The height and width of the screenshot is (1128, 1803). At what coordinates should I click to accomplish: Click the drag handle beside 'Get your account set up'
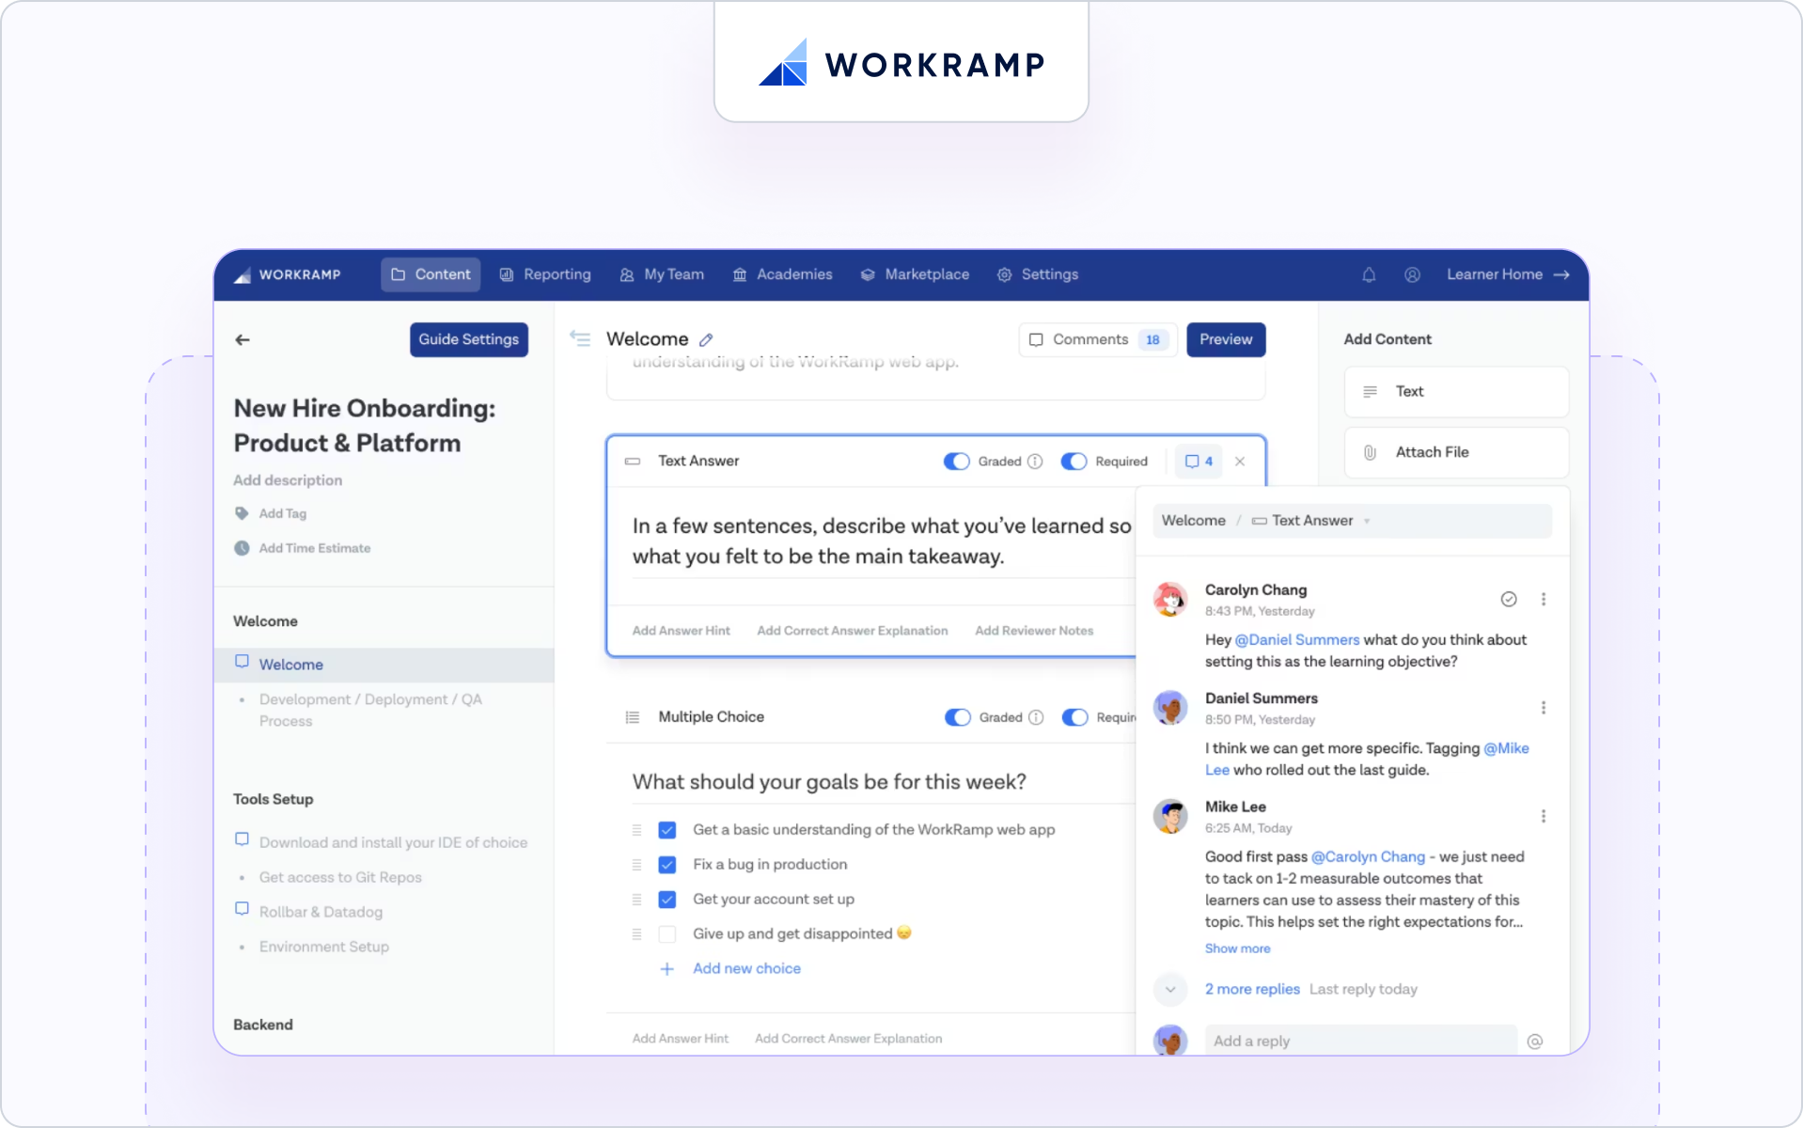(636, 900)
